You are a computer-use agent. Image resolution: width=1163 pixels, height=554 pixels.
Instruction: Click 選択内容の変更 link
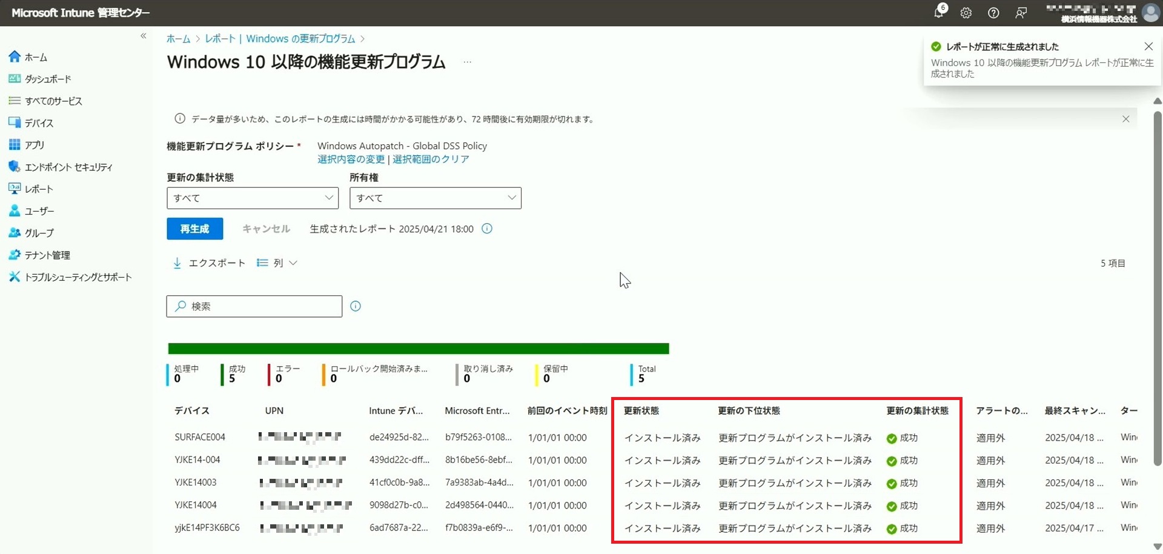coord(351,159)
